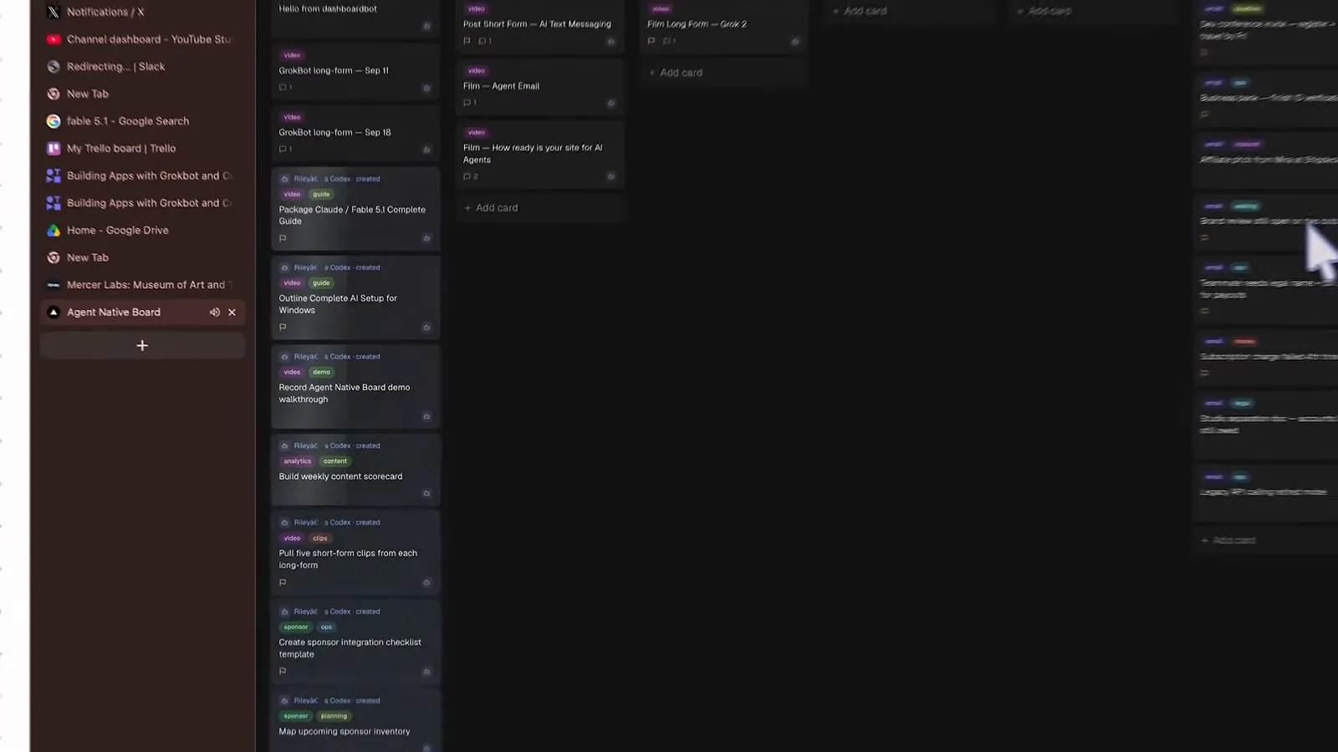Open Create sponsor integration checklist template card
The height and width of the screenshot is (752, 1338).
pyautogui.click(x=355, y=642)
